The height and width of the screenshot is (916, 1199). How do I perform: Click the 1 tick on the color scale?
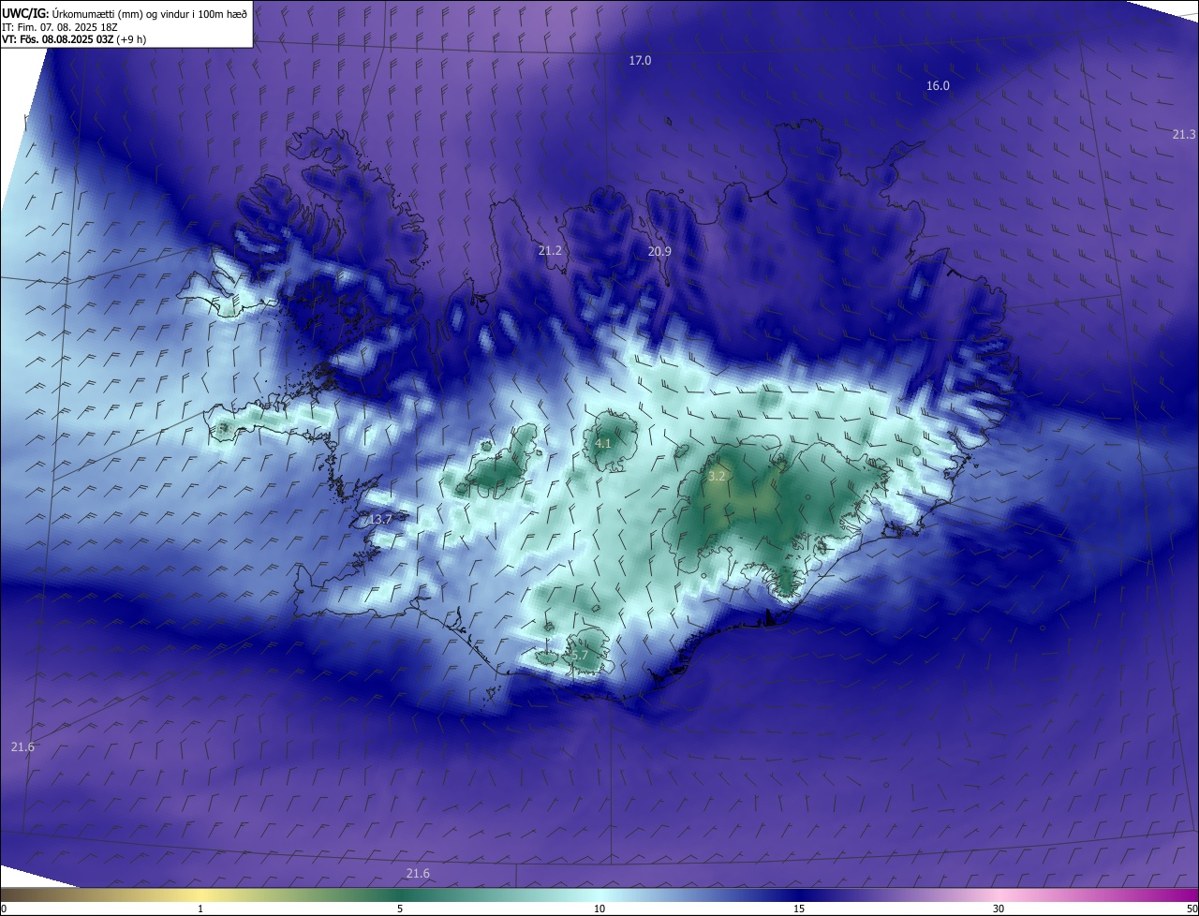(200, 909)
